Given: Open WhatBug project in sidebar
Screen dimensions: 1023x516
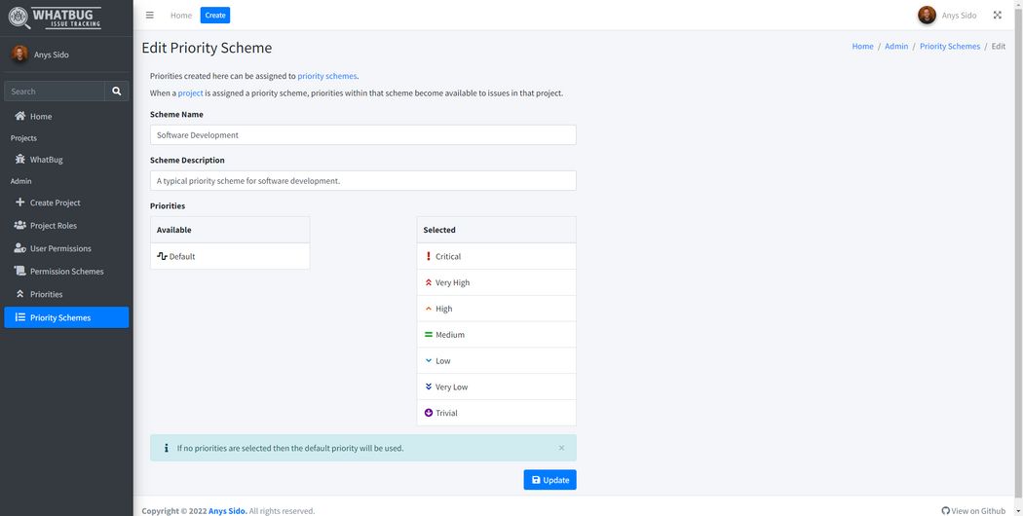Looking at the screenshot, I should pyautogui.click(x=46, y=160).
